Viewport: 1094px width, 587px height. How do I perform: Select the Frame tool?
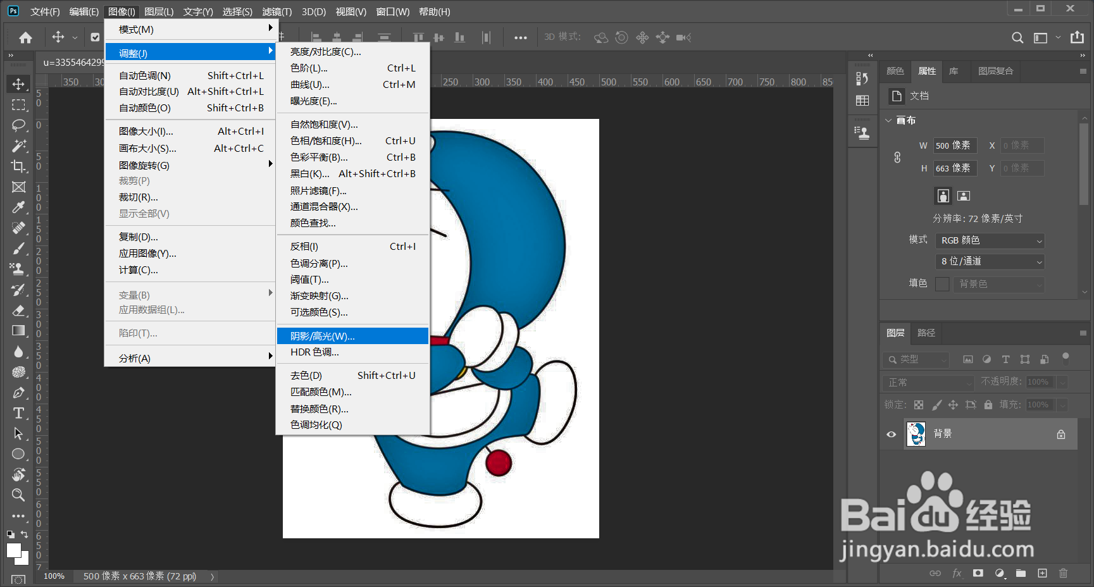pos(18,187)
